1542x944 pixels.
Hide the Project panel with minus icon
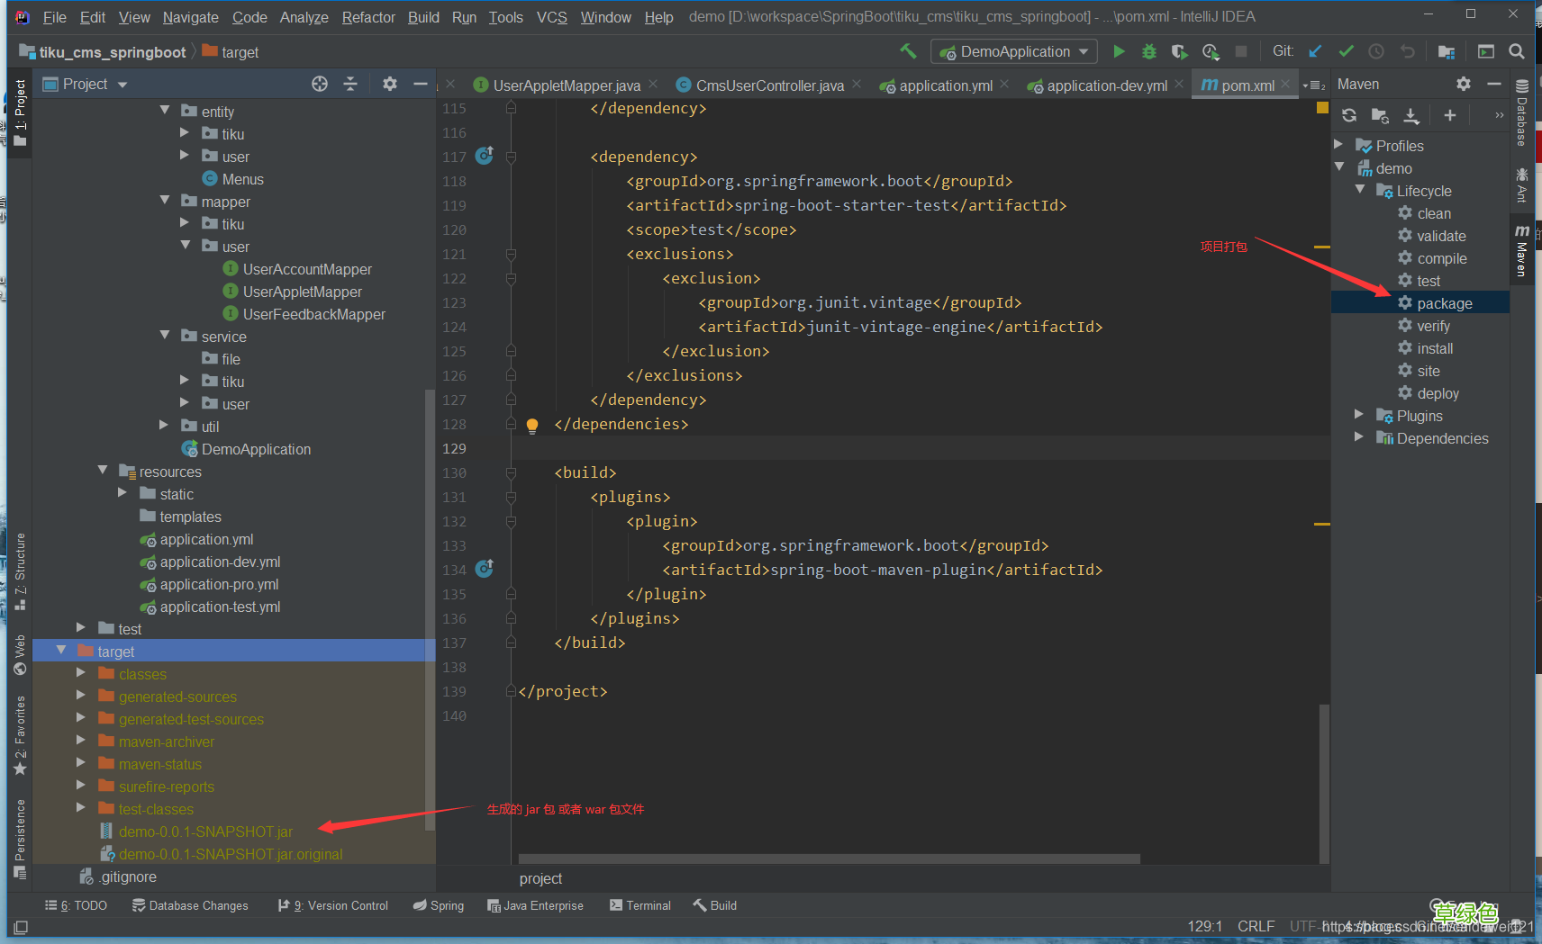[x=420, y=84]
